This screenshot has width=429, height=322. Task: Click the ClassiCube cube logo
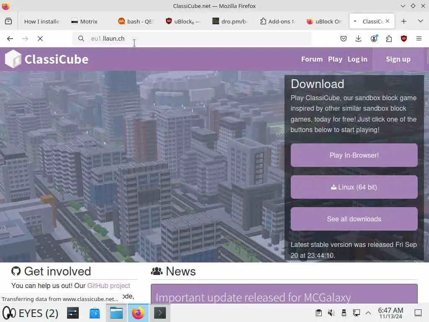13,59
